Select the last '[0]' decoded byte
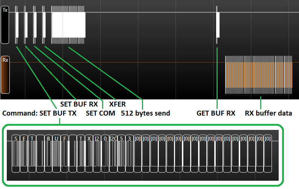 coord(268,139)
